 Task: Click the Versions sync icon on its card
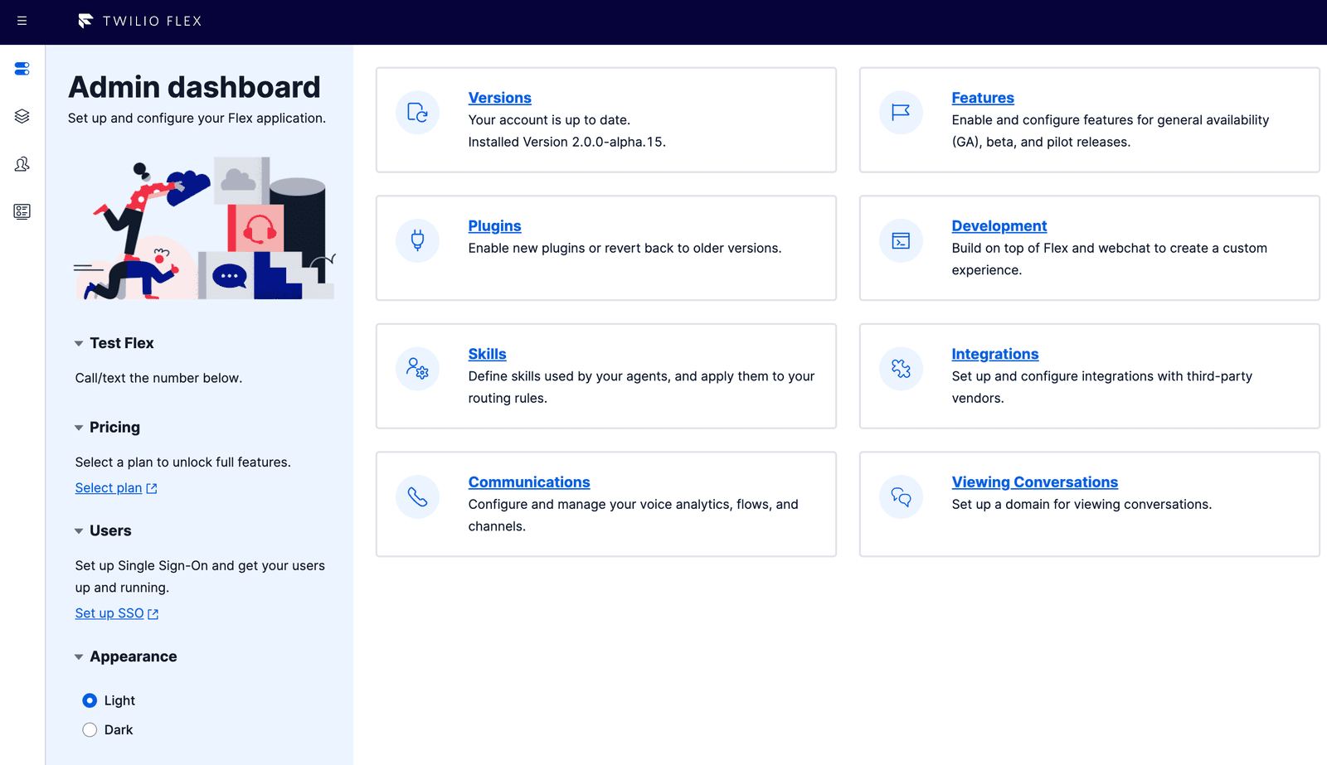[417, 113]
